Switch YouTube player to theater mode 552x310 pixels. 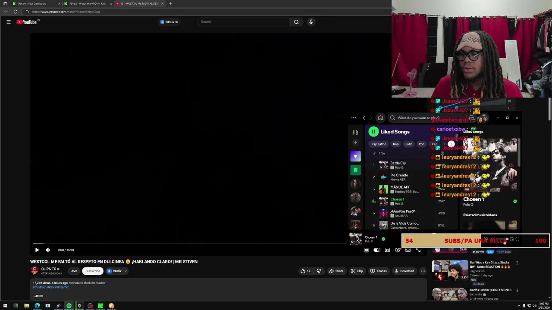(408, 250)
